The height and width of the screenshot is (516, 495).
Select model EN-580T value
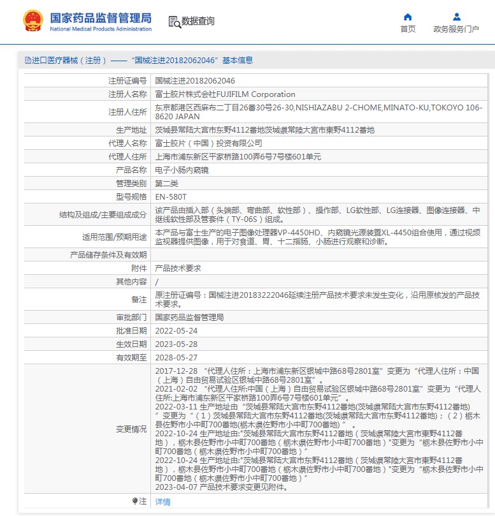(171, 197)
